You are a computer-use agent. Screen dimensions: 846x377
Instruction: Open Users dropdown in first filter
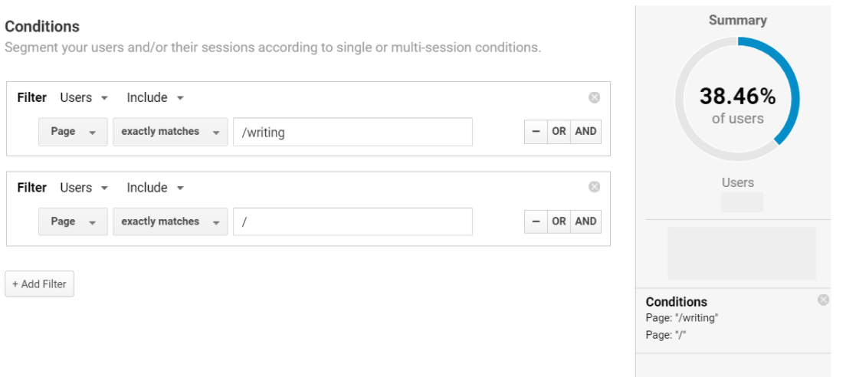click(84, 97)
